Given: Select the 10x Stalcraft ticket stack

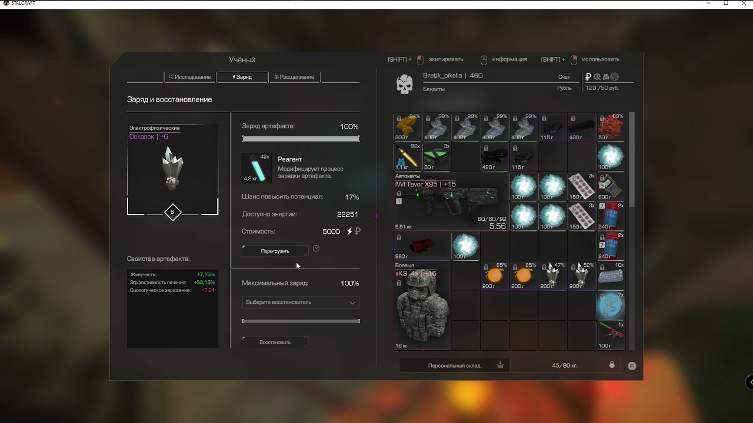Looking at the screenshot, I should point(611,276).
